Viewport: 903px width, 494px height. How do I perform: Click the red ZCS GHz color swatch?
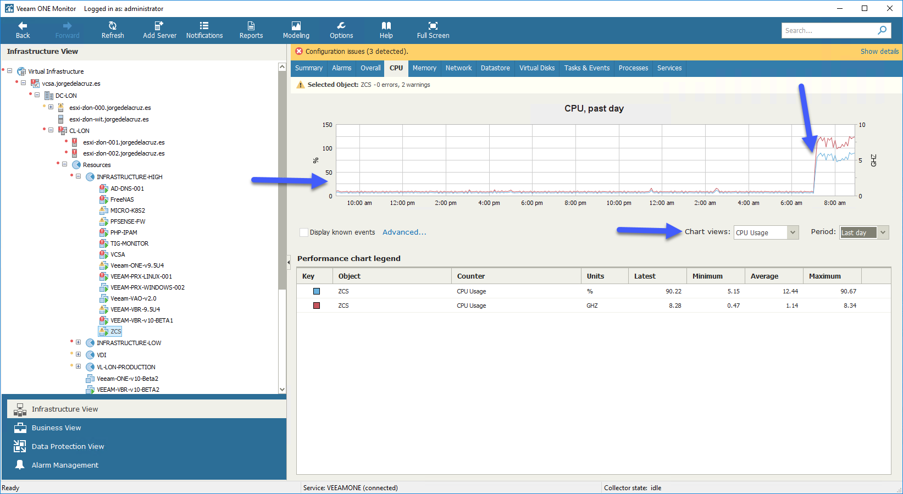[x=317, y=306]
